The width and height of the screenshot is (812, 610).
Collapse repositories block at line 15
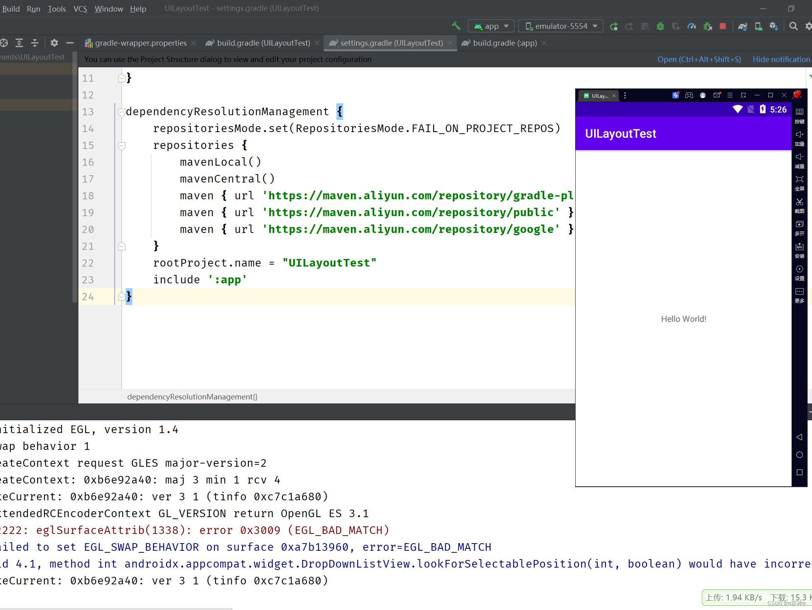tap(122, 146)
